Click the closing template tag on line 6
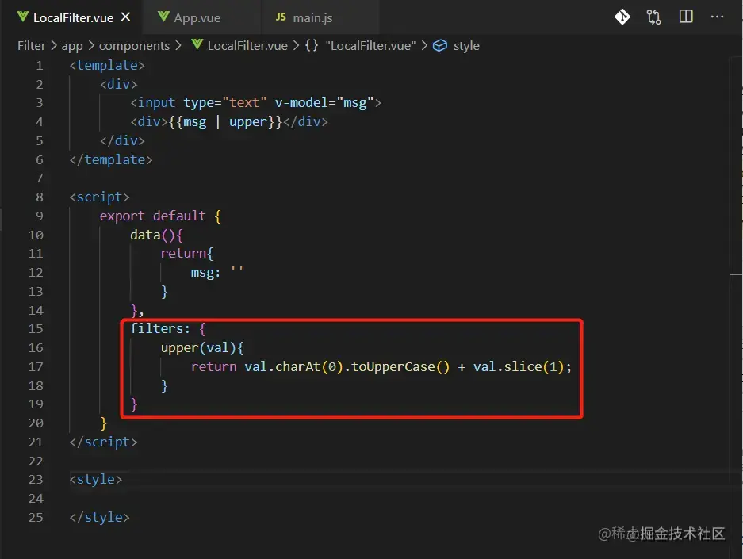Image resolution: width=743 pixels, height=559 pixels. [111, 159]
